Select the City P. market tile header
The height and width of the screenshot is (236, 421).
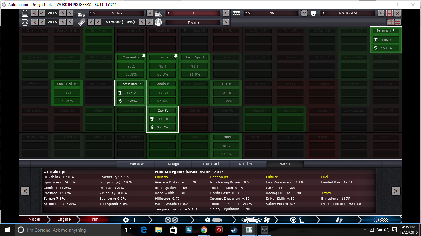point(163,110)
